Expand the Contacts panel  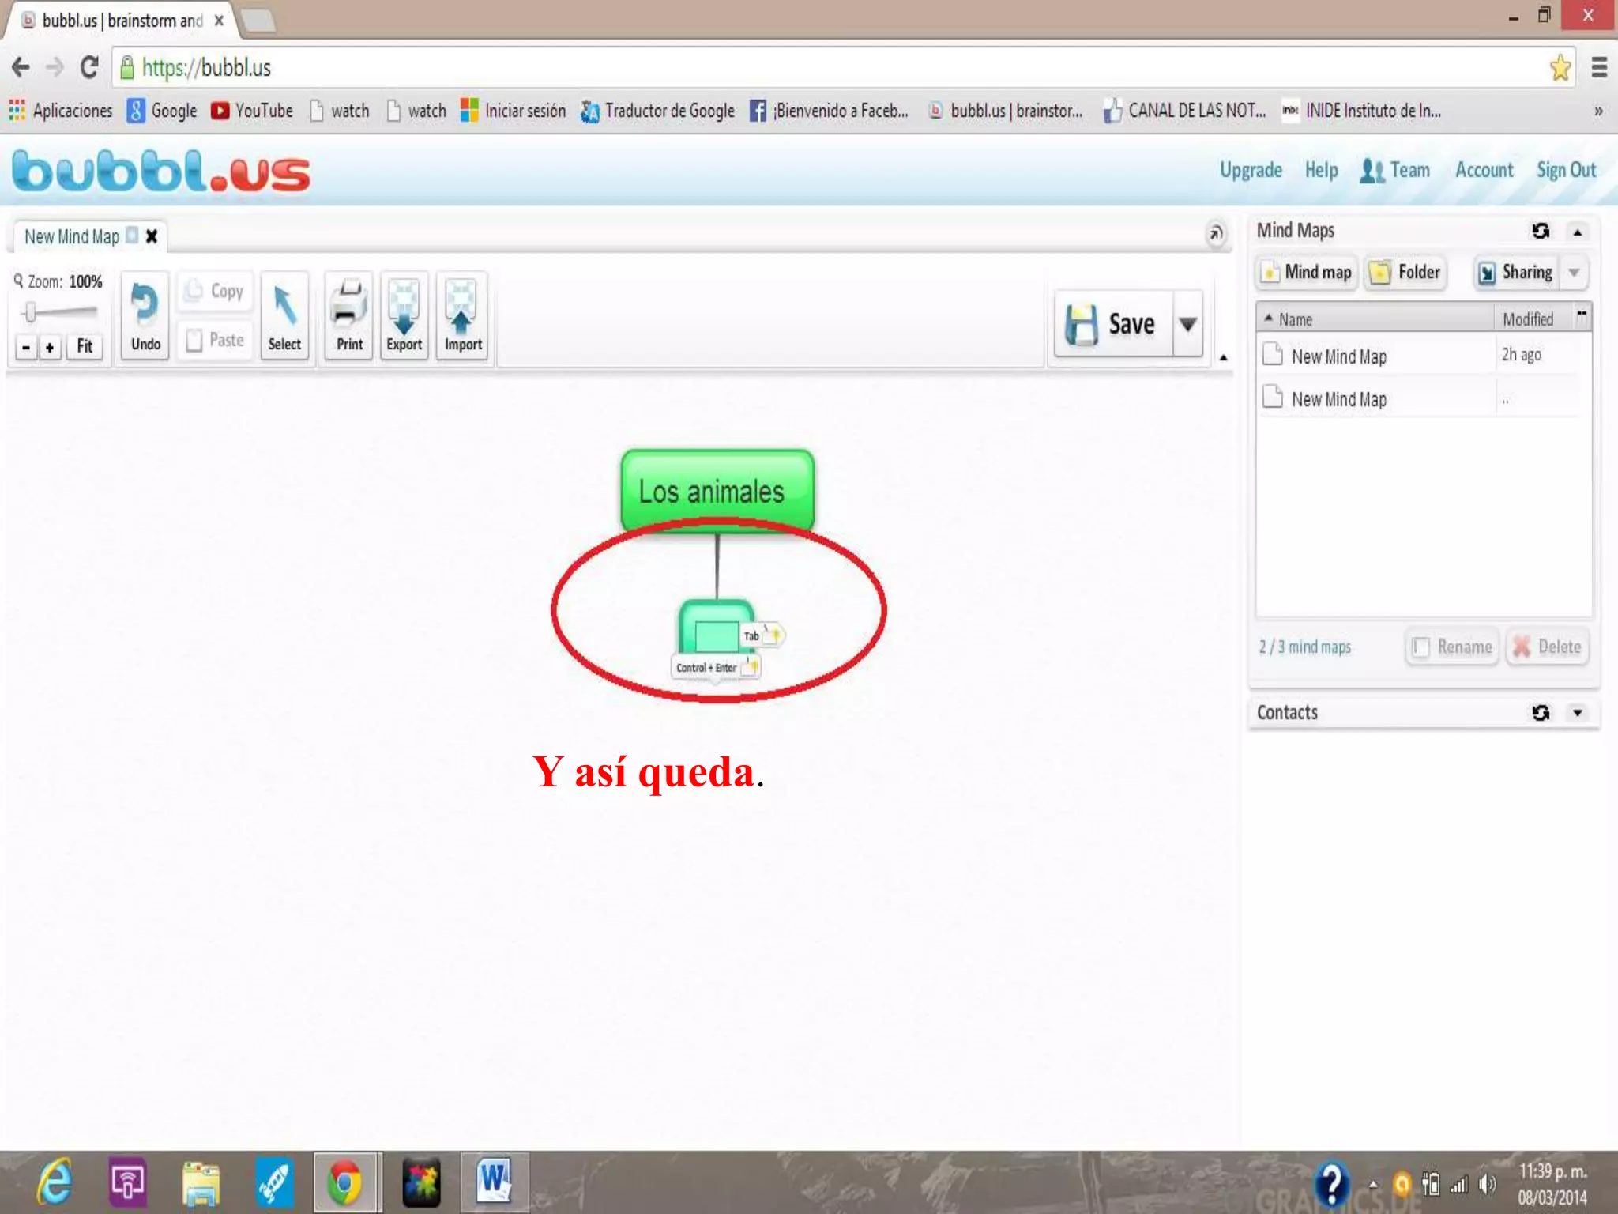pyautogui.click(x=1578, y=713)
